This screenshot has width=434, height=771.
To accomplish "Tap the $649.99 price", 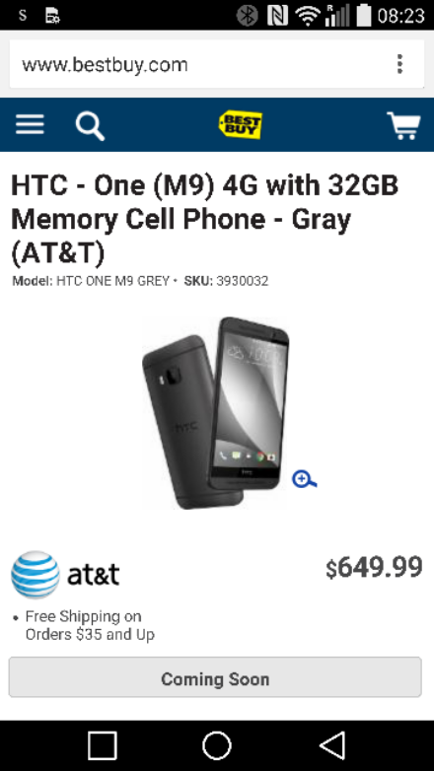I will (374, 568).
